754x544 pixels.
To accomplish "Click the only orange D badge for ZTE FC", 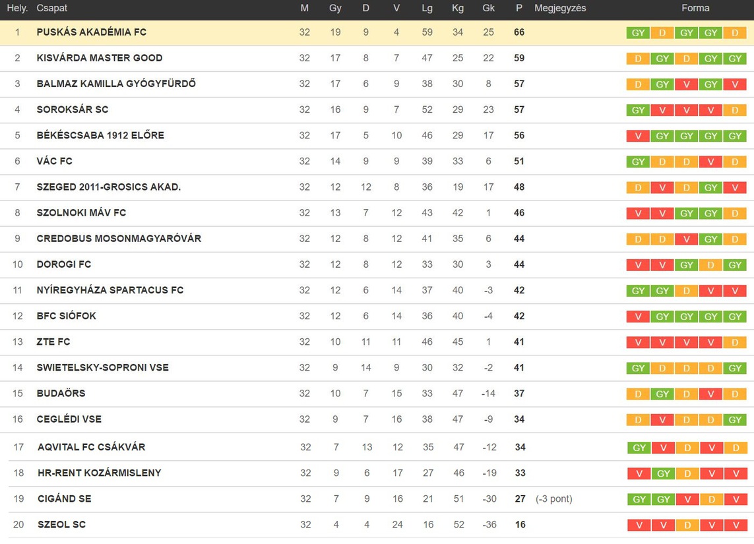I will coord(735,343).
